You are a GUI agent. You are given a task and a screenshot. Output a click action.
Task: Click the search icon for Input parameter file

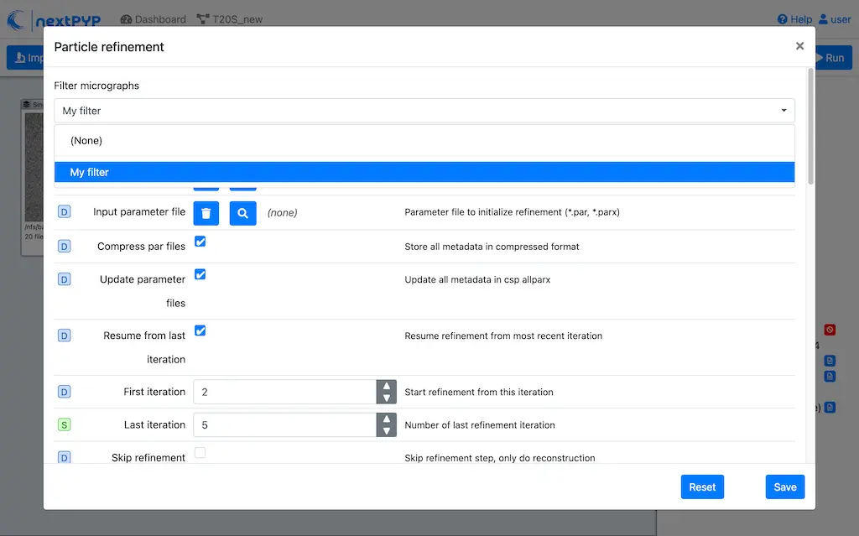pos(242,213)
